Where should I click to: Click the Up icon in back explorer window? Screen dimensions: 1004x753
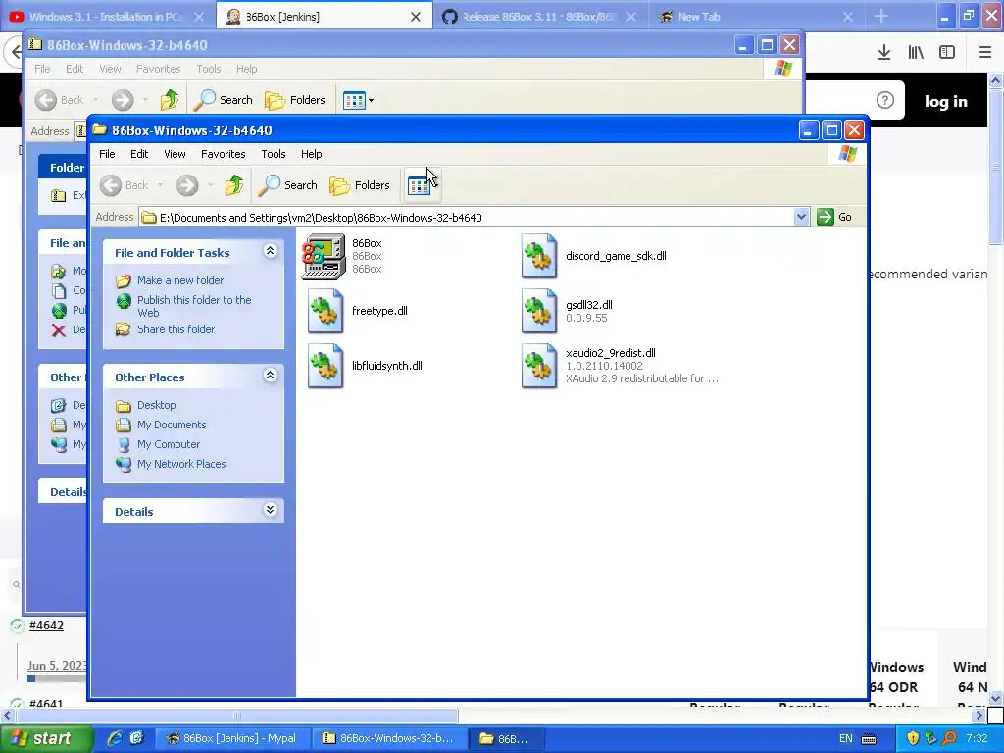pyautogui.click(x=169, y=100)
